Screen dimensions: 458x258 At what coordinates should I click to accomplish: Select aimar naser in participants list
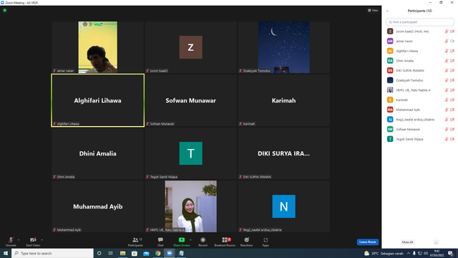pyautogui.click(x=420, y=42)
